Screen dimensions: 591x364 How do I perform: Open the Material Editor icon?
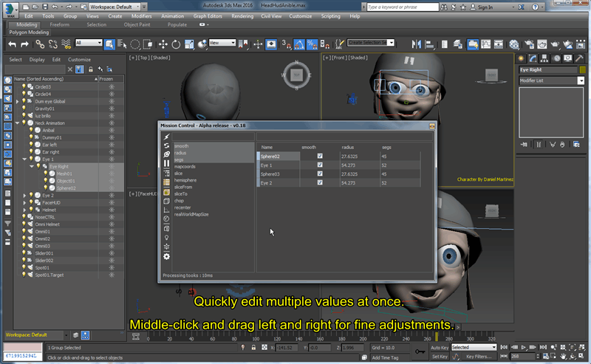point(513,44)
